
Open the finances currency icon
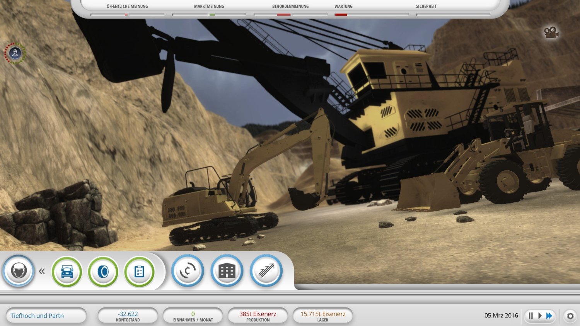(188, 271)
